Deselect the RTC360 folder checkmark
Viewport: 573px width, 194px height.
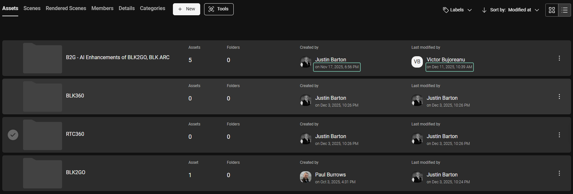pyautogui.click(x=13, y=135)
